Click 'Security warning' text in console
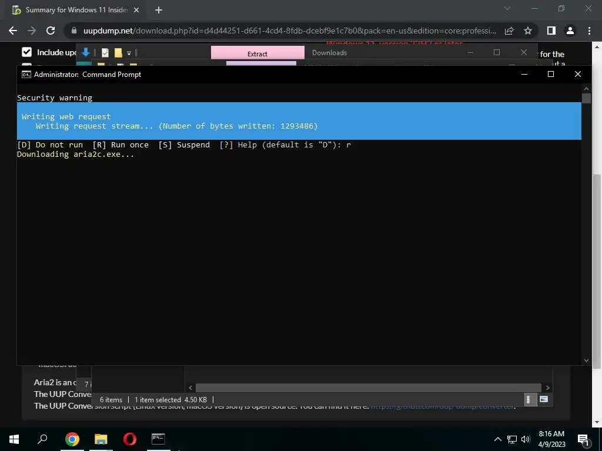Viewport: 602px width, 451px height. (55, 98)
